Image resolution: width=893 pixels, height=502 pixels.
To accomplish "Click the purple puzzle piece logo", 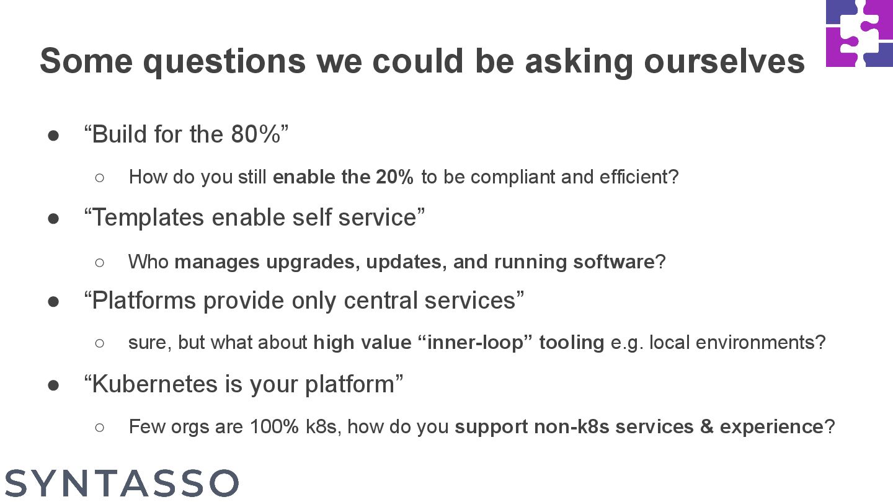I will pyautogui.click(x=860, y=33).
